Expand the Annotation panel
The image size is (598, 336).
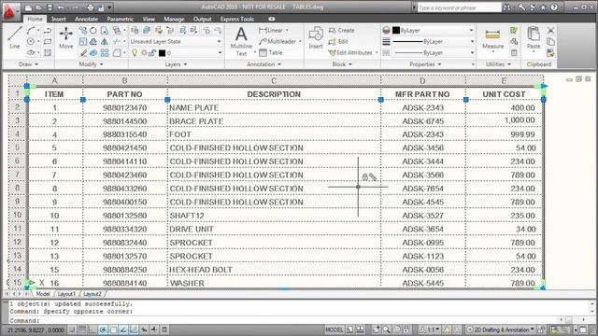coord(263,64)
